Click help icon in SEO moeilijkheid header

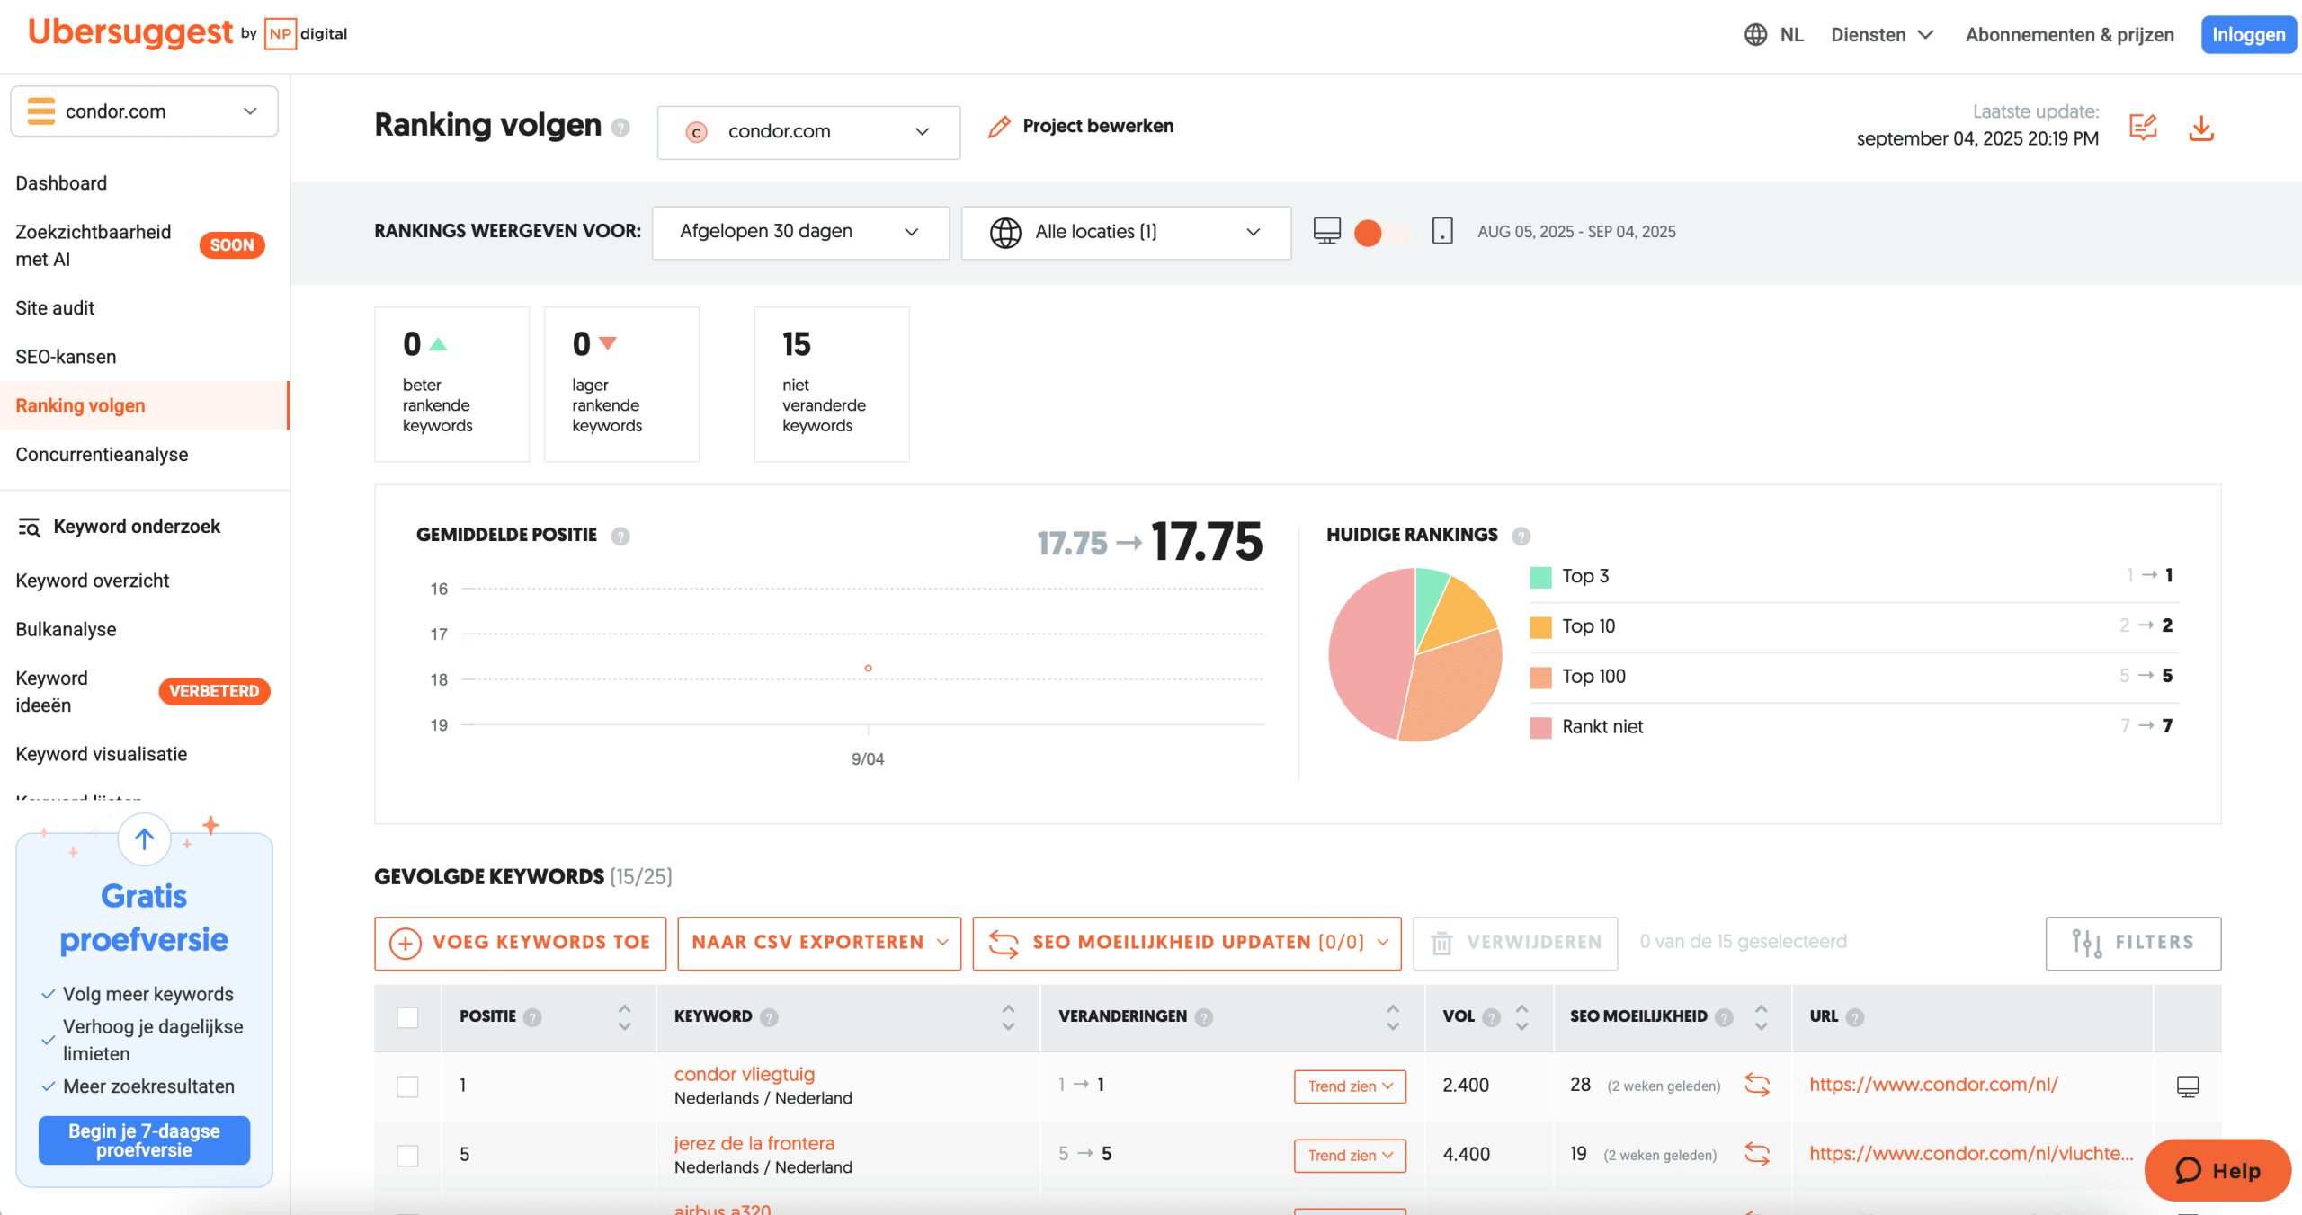pyautogui.click(x=1724, y=1017)
